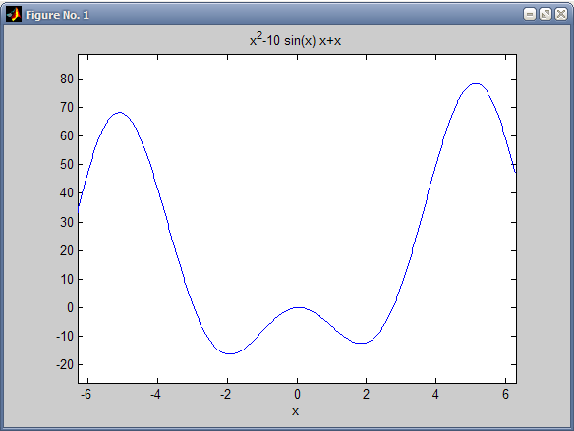This screenshot has width=574, height=431.
Task: Click x-axis tick label 4
Action: tap(435, 394)
